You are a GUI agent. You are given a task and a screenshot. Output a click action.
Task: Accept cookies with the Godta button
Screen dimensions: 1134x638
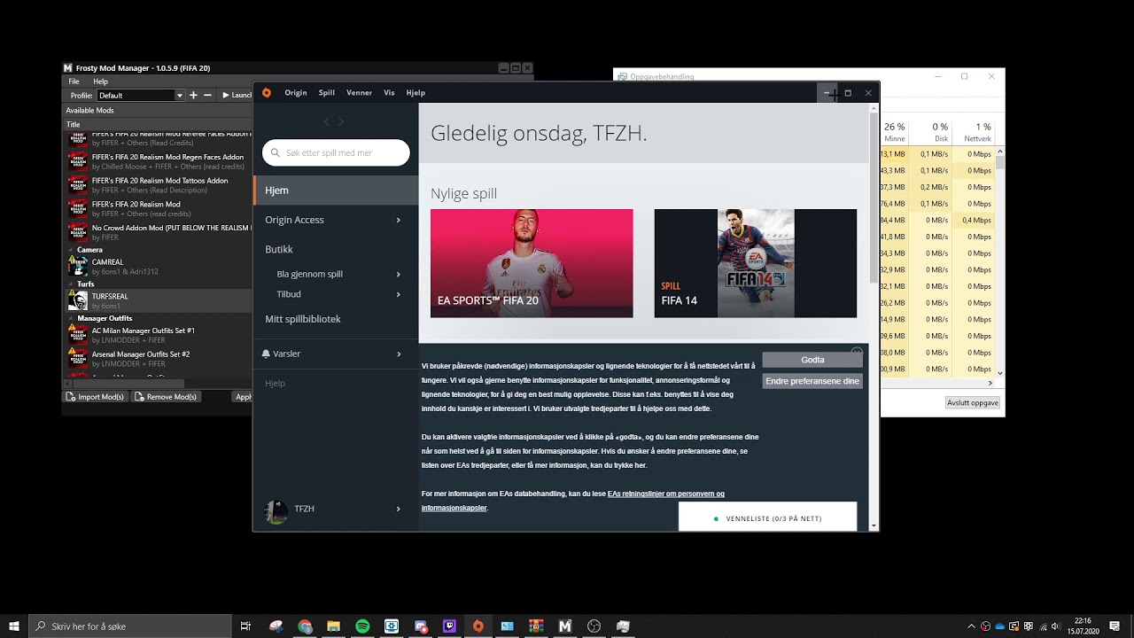812,360
